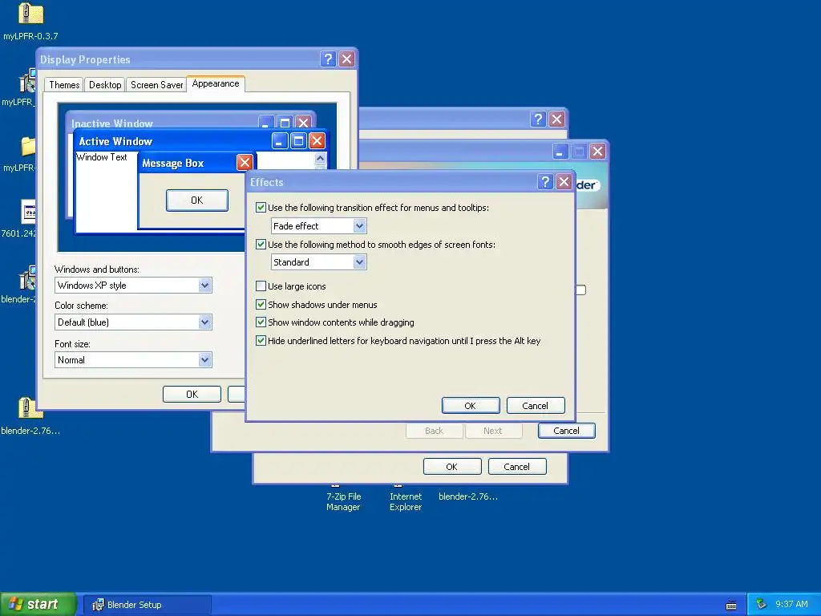
Task: Uncheck Show shadows under menus
Action: [x=261, y=304]
